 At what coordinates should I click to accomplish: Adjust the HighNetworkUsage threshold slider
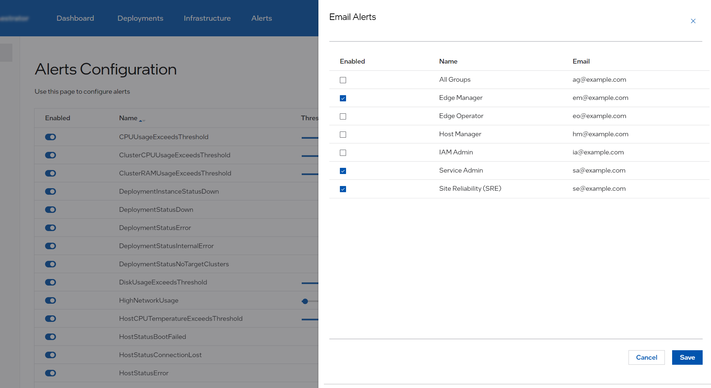[x=305, y=301]
